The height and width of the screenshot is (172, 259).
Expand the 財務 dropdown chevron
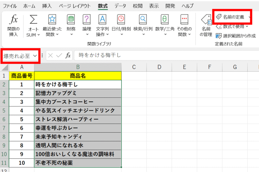[72, 35]
